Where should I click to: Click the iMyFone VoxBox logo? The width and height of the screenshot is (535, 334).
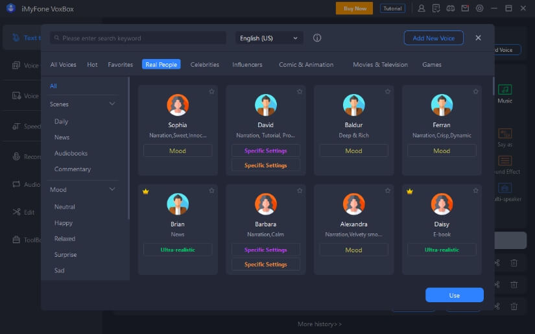pyautogui.click(x=11, y=8)
